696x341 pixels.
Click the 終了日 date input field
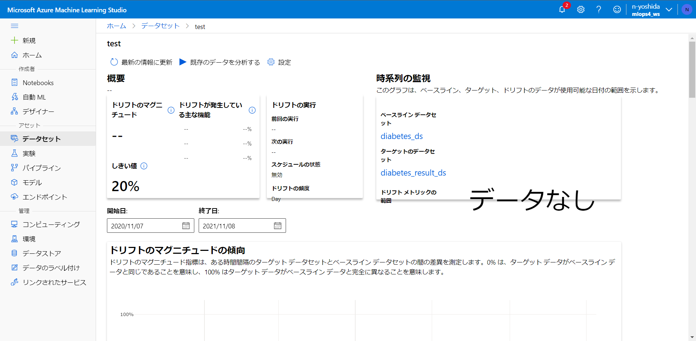(x=242, y=226)
